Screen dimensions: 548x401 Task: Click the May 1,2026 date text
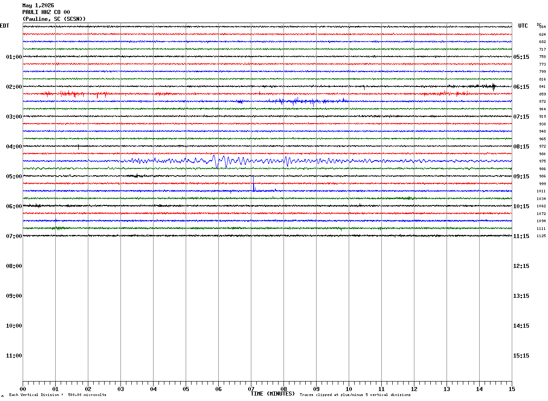tap(38, 5)
